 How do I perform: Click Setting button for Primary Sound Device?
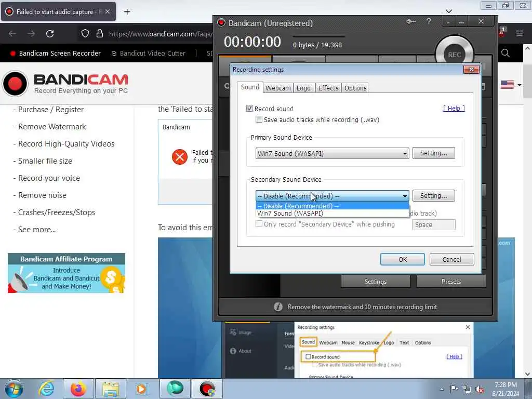tap(434, 153)
